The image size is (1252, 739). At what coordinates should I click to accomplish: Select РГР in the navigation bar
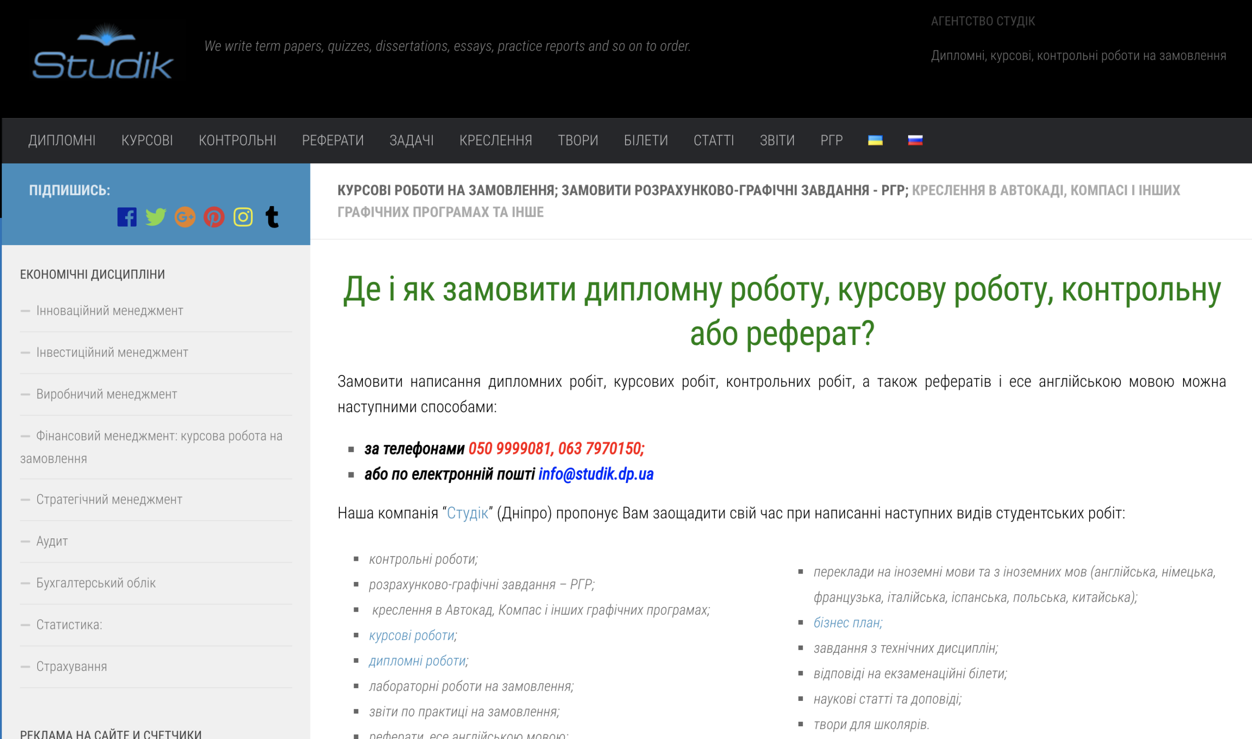(x=831, y=140)
